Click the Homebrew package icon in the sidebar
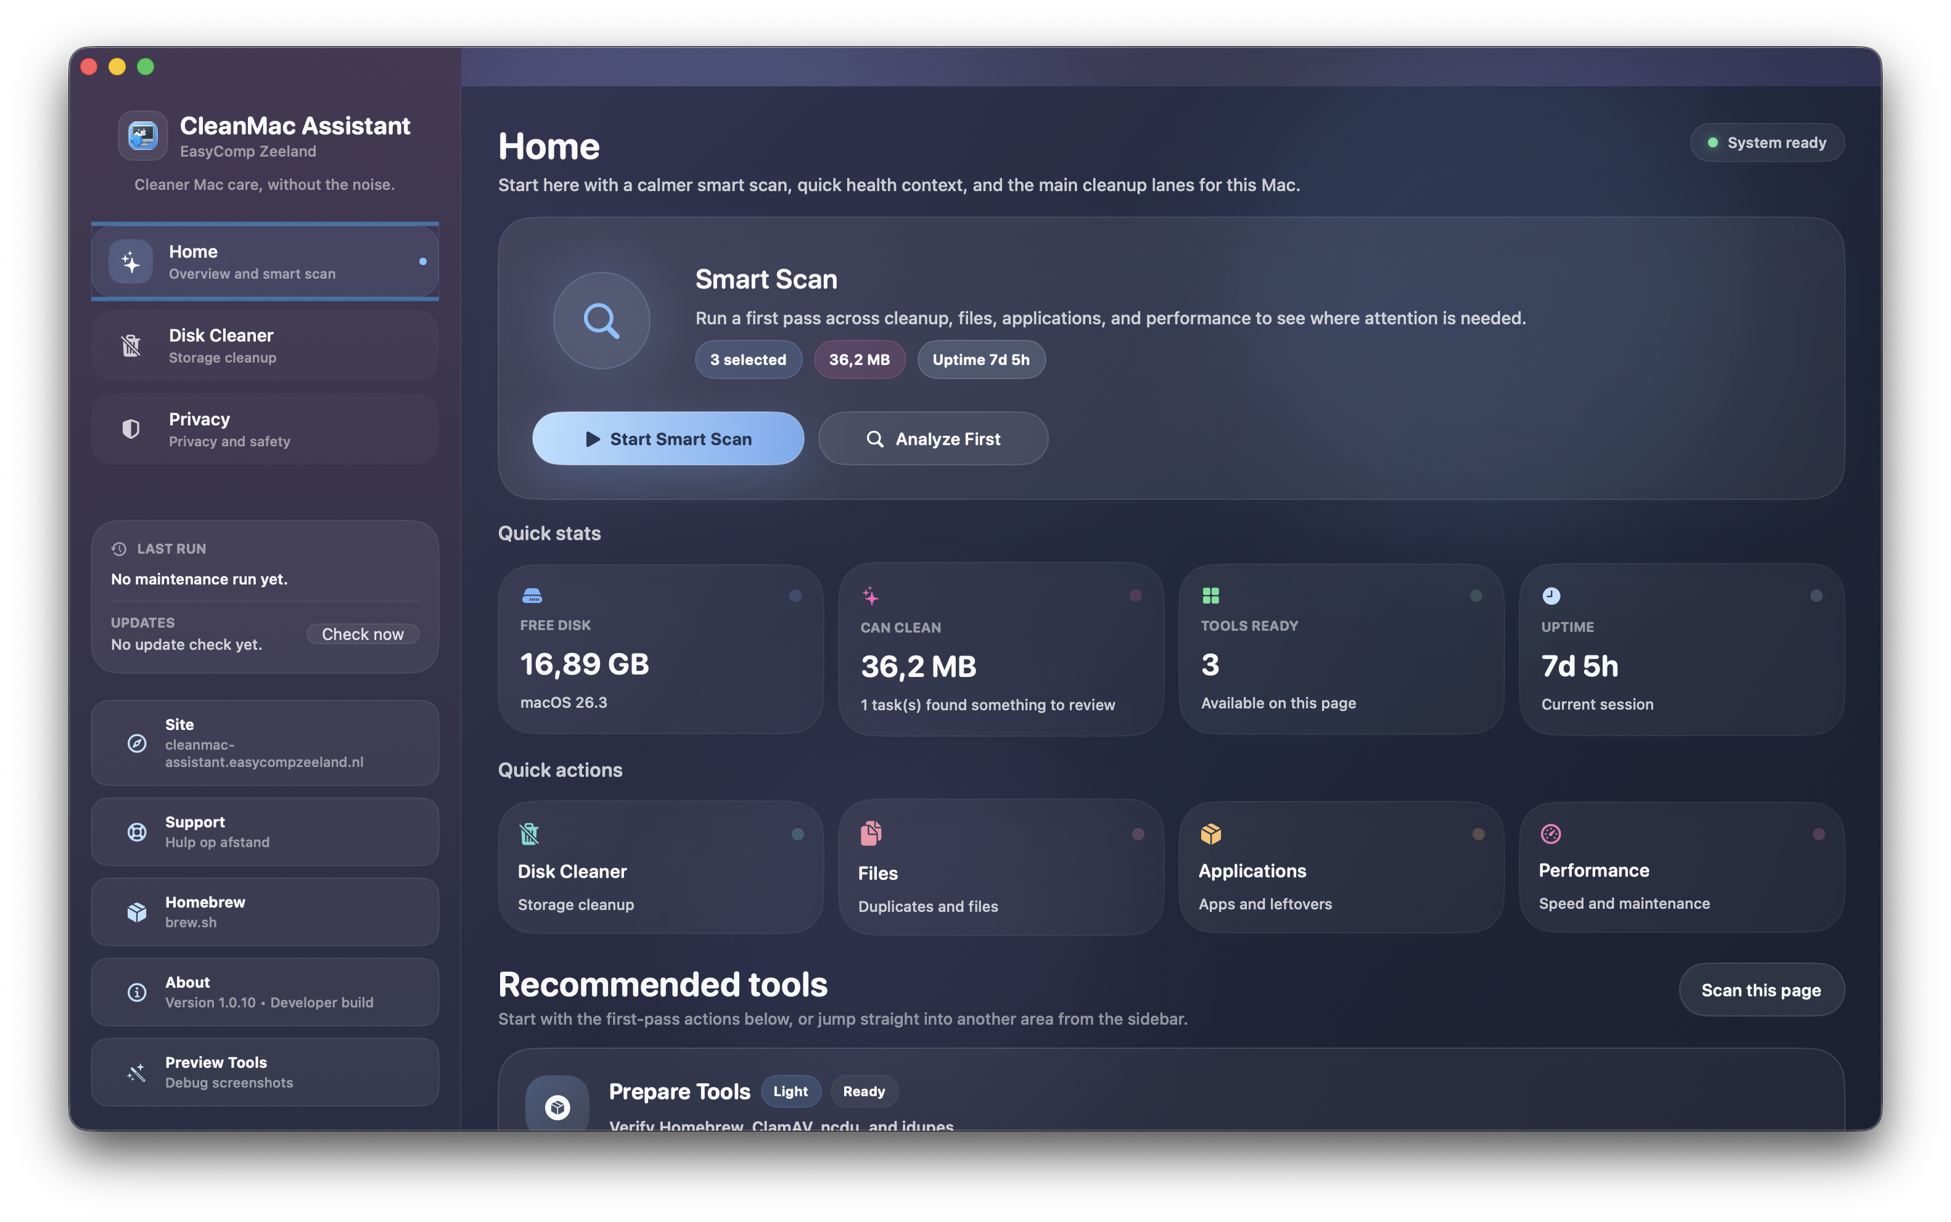 tap(138, 912)
